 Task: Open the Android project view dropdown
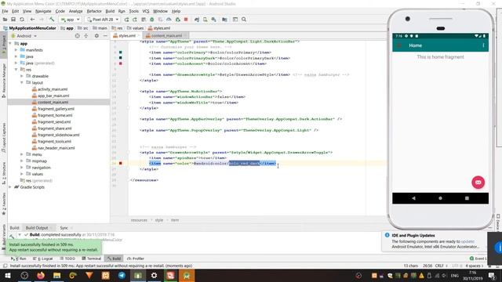[x=24, y=36]
